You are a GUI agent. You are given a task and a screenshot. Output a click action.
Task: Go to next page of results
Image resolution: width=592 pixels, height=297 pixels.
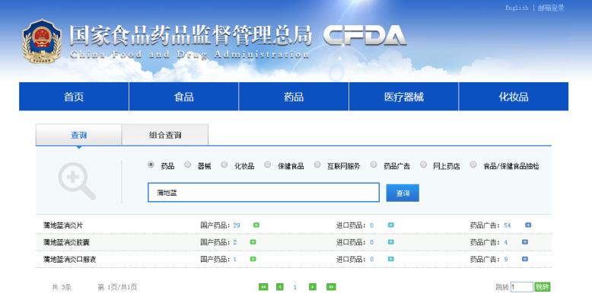click(313, 287)
